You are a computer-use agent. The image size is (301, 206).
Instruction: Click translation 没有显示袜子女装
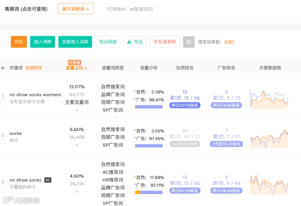pos(27,101)
